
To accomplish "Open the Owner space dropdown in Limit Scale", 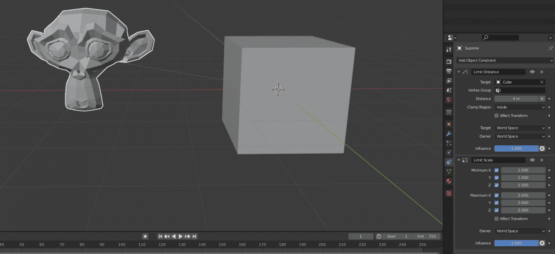I will 520,231.
